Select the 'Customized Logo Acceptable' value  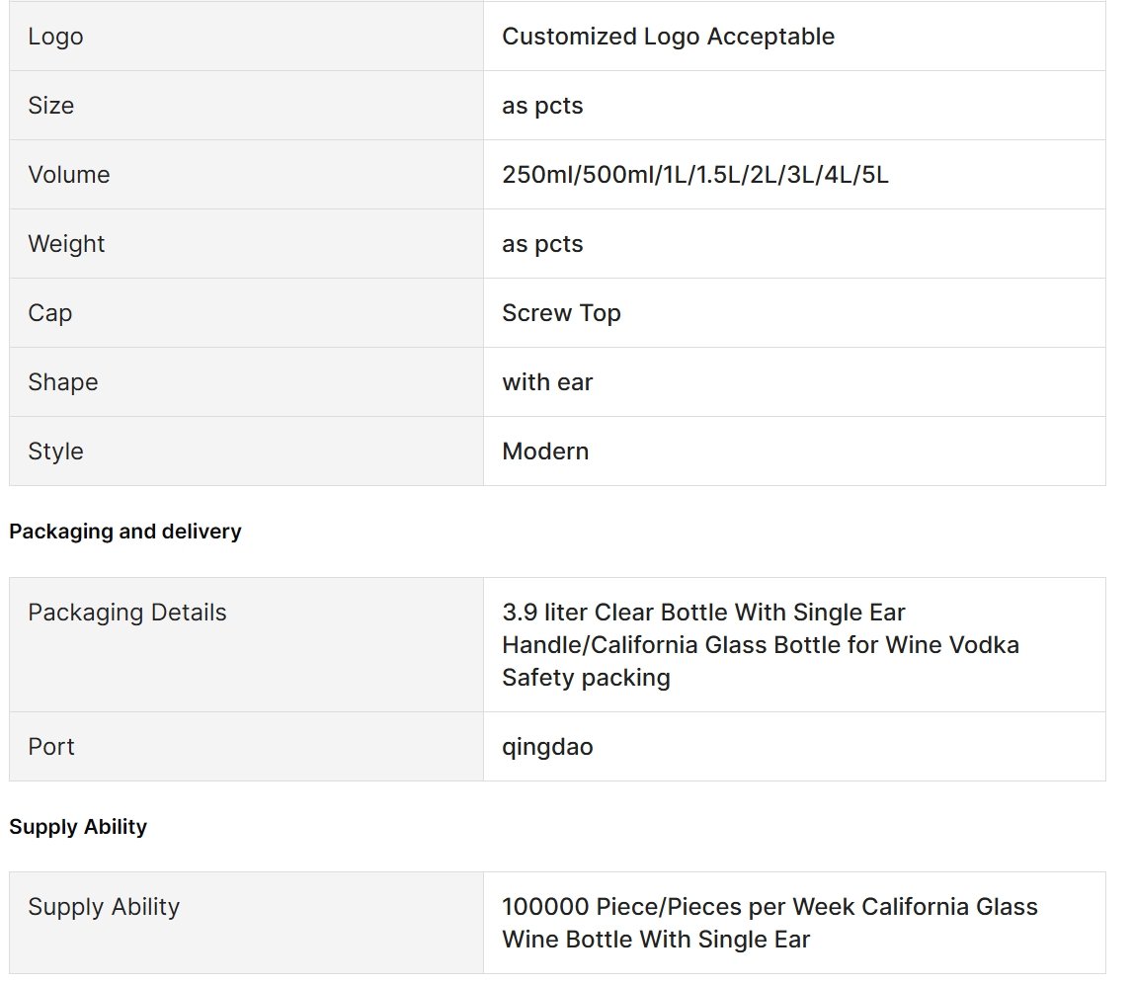(x=669, y=37)
